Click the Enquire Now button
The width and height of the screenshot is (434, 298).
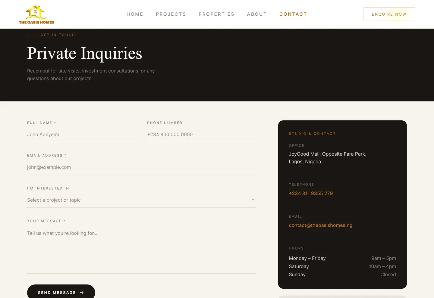click(x=389, y=14)
